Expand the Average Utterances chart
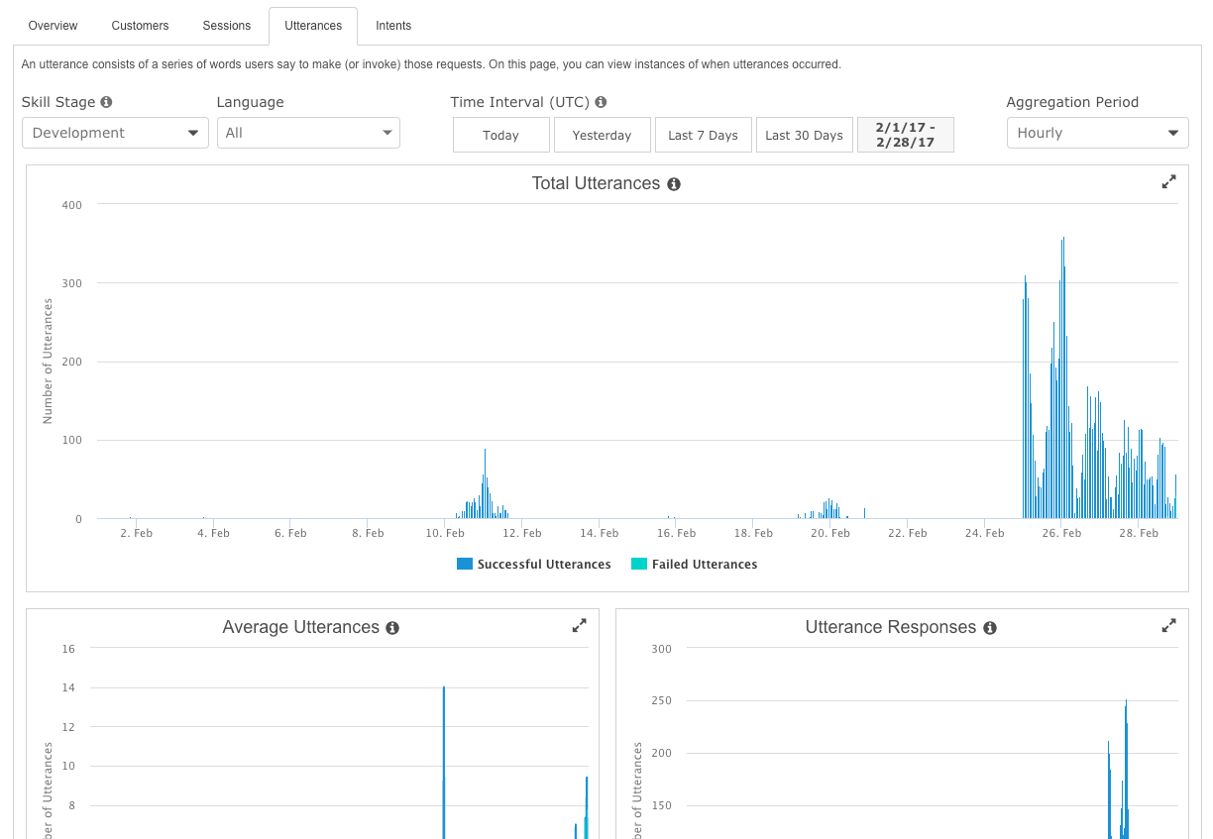Viewport: 1213px width, 839px height. [579, 626]
